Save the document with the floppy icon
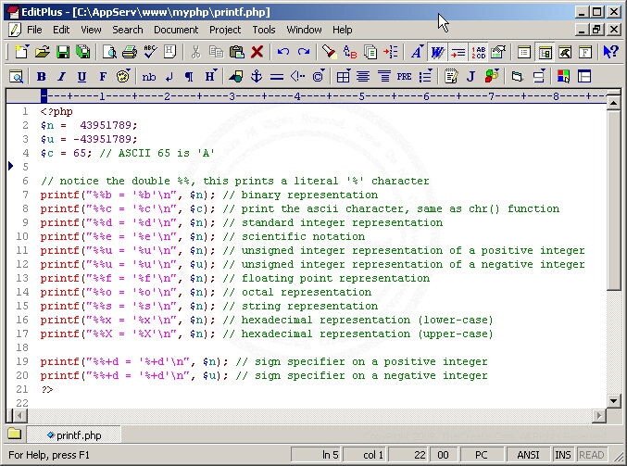 62,52
